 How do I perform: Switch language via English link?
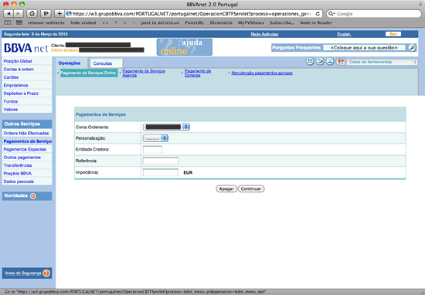click(344, 34)
